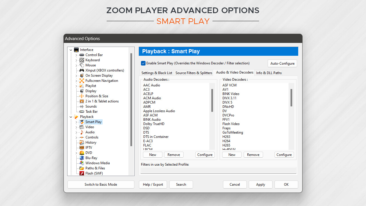This screenshot has height=206, width=366.
Task: Open the Keyboard settings icon
Action: click(x=82, y=60)
